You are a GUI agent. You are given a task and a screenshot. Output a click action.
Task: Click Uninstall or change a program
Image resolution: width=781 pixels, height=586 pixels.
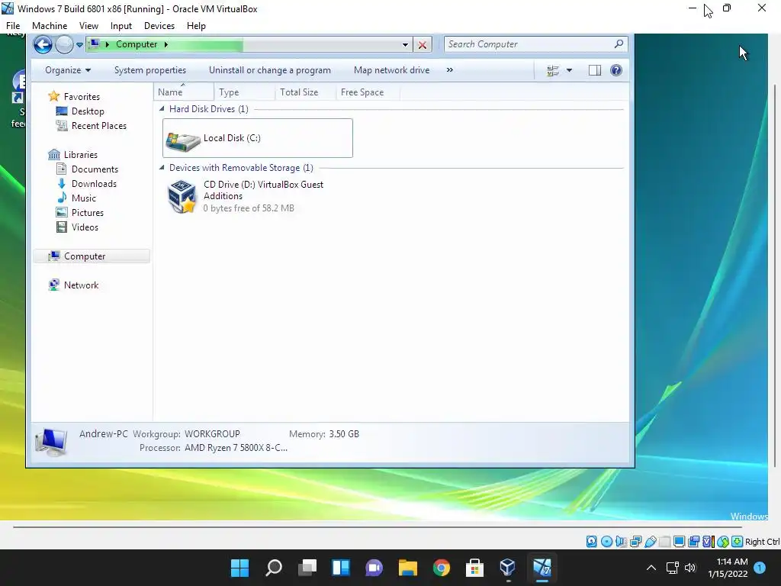[x=269, y=70]
